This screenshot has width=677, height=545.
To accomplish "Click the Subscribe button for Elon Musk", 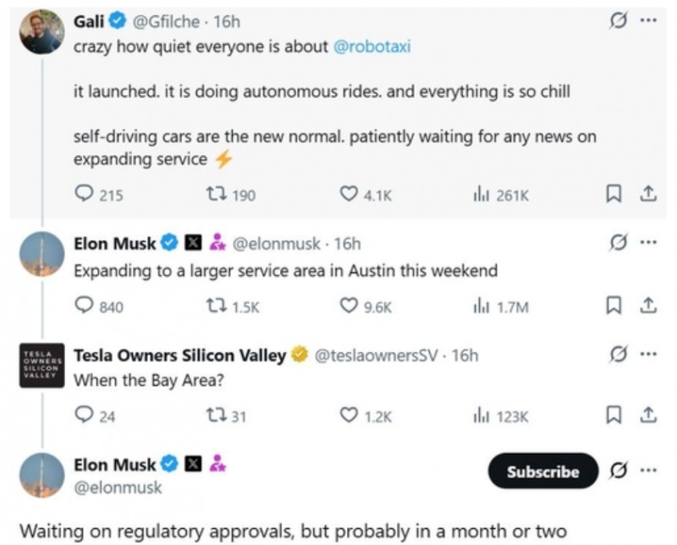I will pos(542,472).
